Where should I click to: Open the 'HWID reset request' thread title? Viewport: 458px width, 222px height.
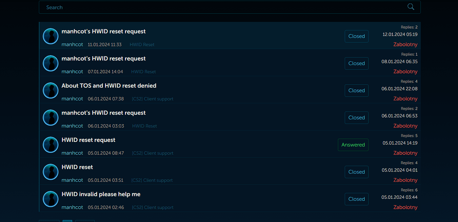(88, 140)
